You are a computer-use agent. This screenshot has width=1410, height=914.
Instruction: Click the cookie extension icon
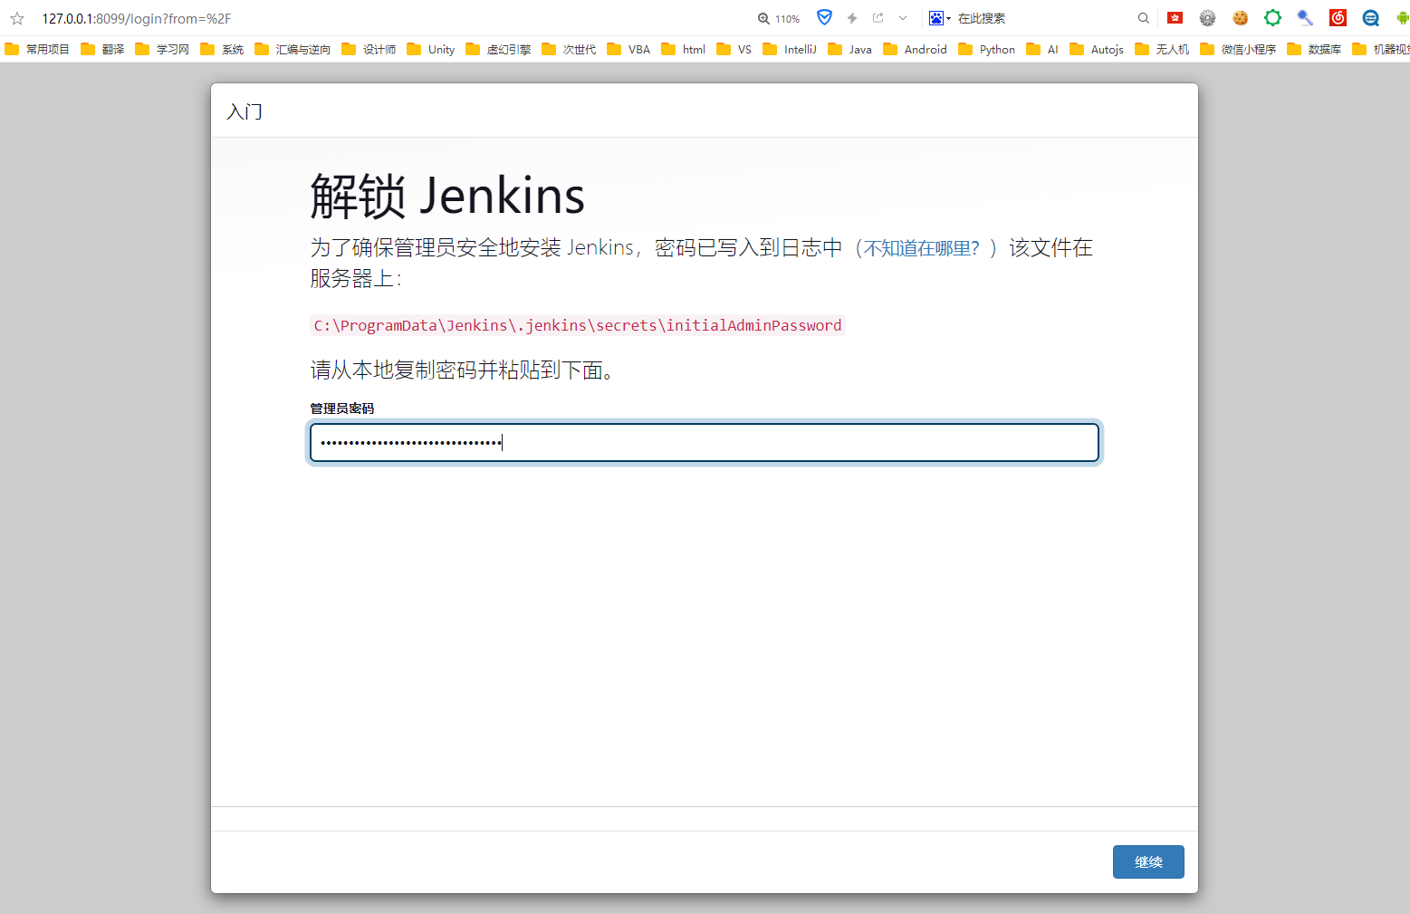(1241, 17)
